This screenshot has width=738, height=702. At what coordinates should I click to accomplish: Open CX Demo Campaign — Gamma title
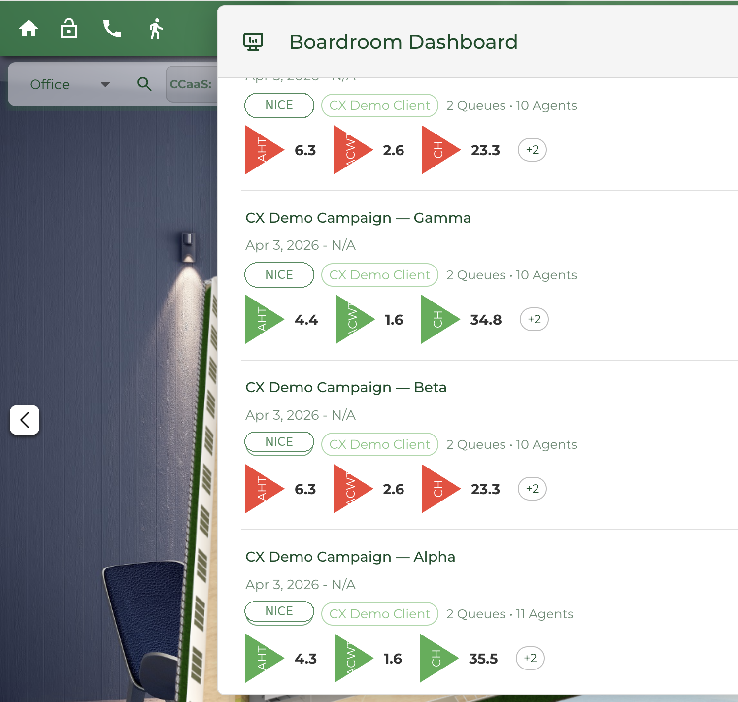358,218
